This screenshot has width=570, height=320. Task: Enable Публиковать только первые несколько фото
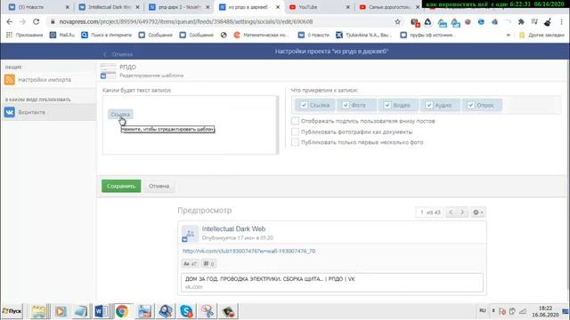pos(295,142)
